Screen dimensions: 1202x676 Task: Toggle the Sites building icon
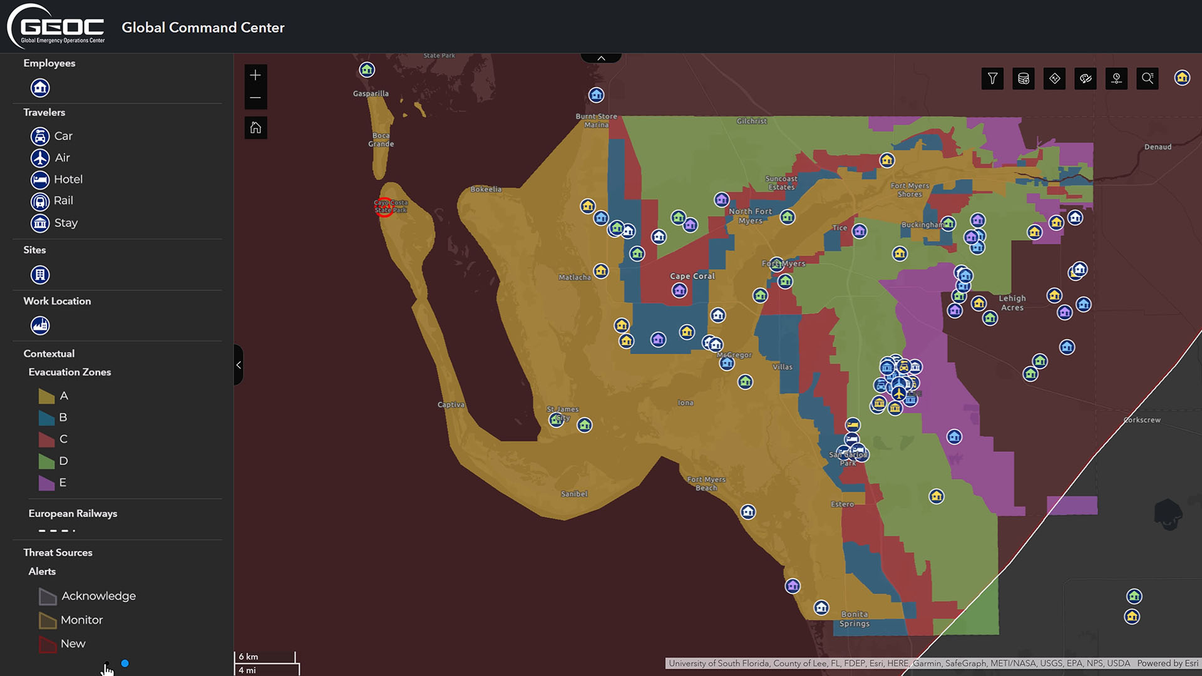[39, 274]
